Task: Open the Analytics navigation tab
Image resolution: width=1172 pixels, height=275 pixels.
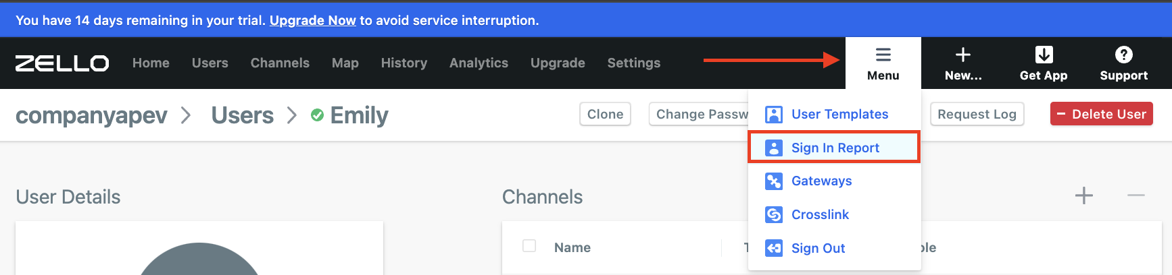Action: [x=479, y=63]
